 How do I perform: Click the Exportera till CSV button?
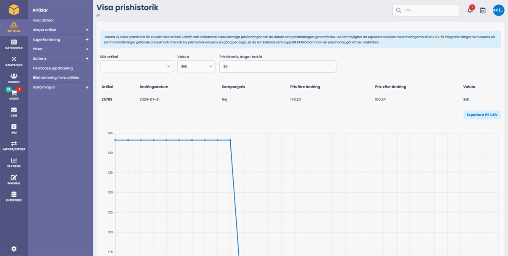(482, 115)
